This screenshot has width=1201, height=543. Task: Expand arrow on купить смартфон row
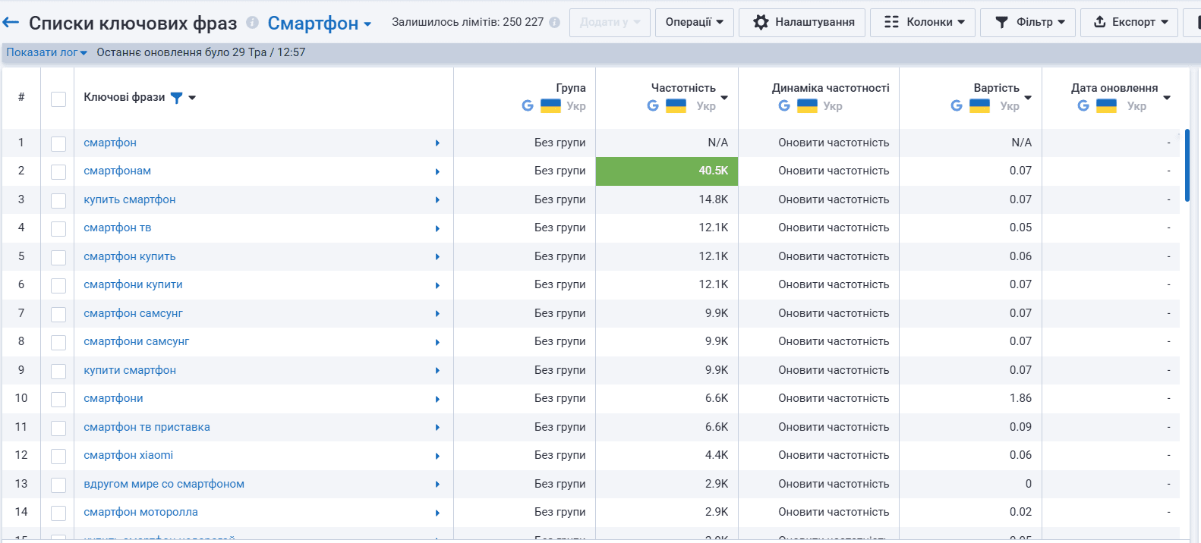pyautogui.click(x=437, y=200)
